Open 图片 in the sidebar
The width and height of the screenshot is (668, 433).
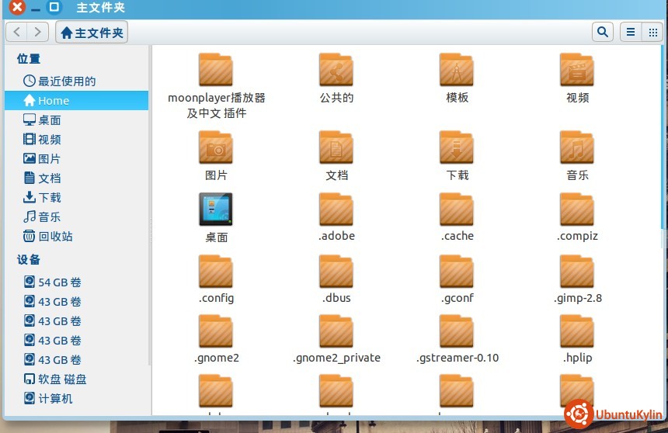click(49, 158)
